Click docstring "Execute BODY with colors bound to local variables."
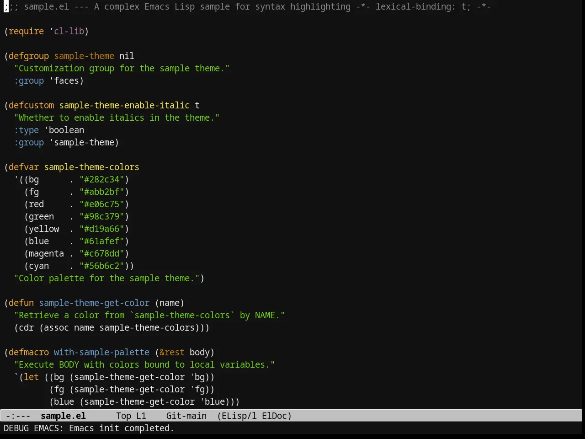Viewport: 585px width, 439px height. [144, 364]
